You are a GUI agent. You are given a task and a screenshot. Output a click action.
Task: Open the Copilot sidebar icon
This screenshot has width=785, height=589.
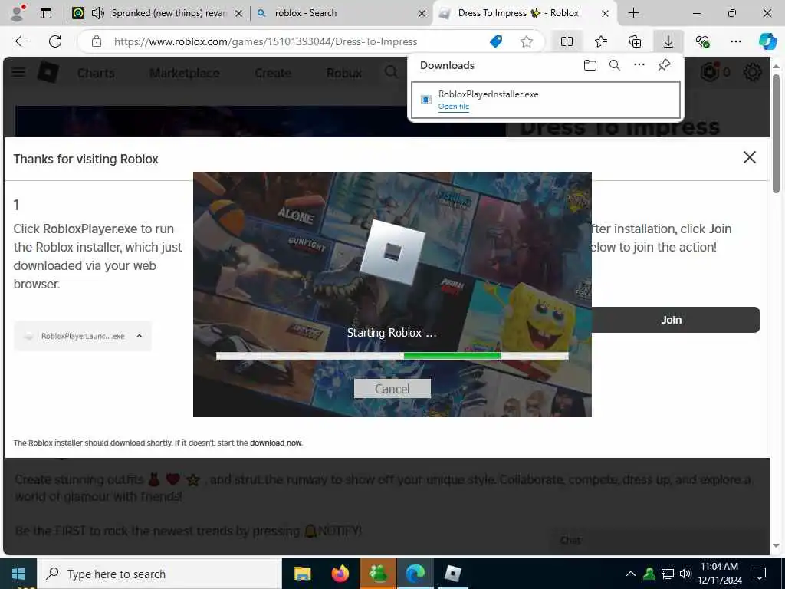coord(767,41)
